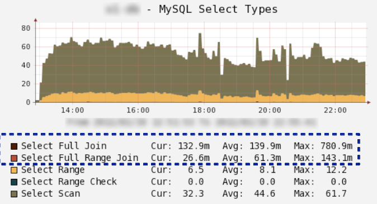This screenshot has width=377, height=204.
Task: Click the Select Range Cur value 6.5
Action: click(x=196, y=170)
